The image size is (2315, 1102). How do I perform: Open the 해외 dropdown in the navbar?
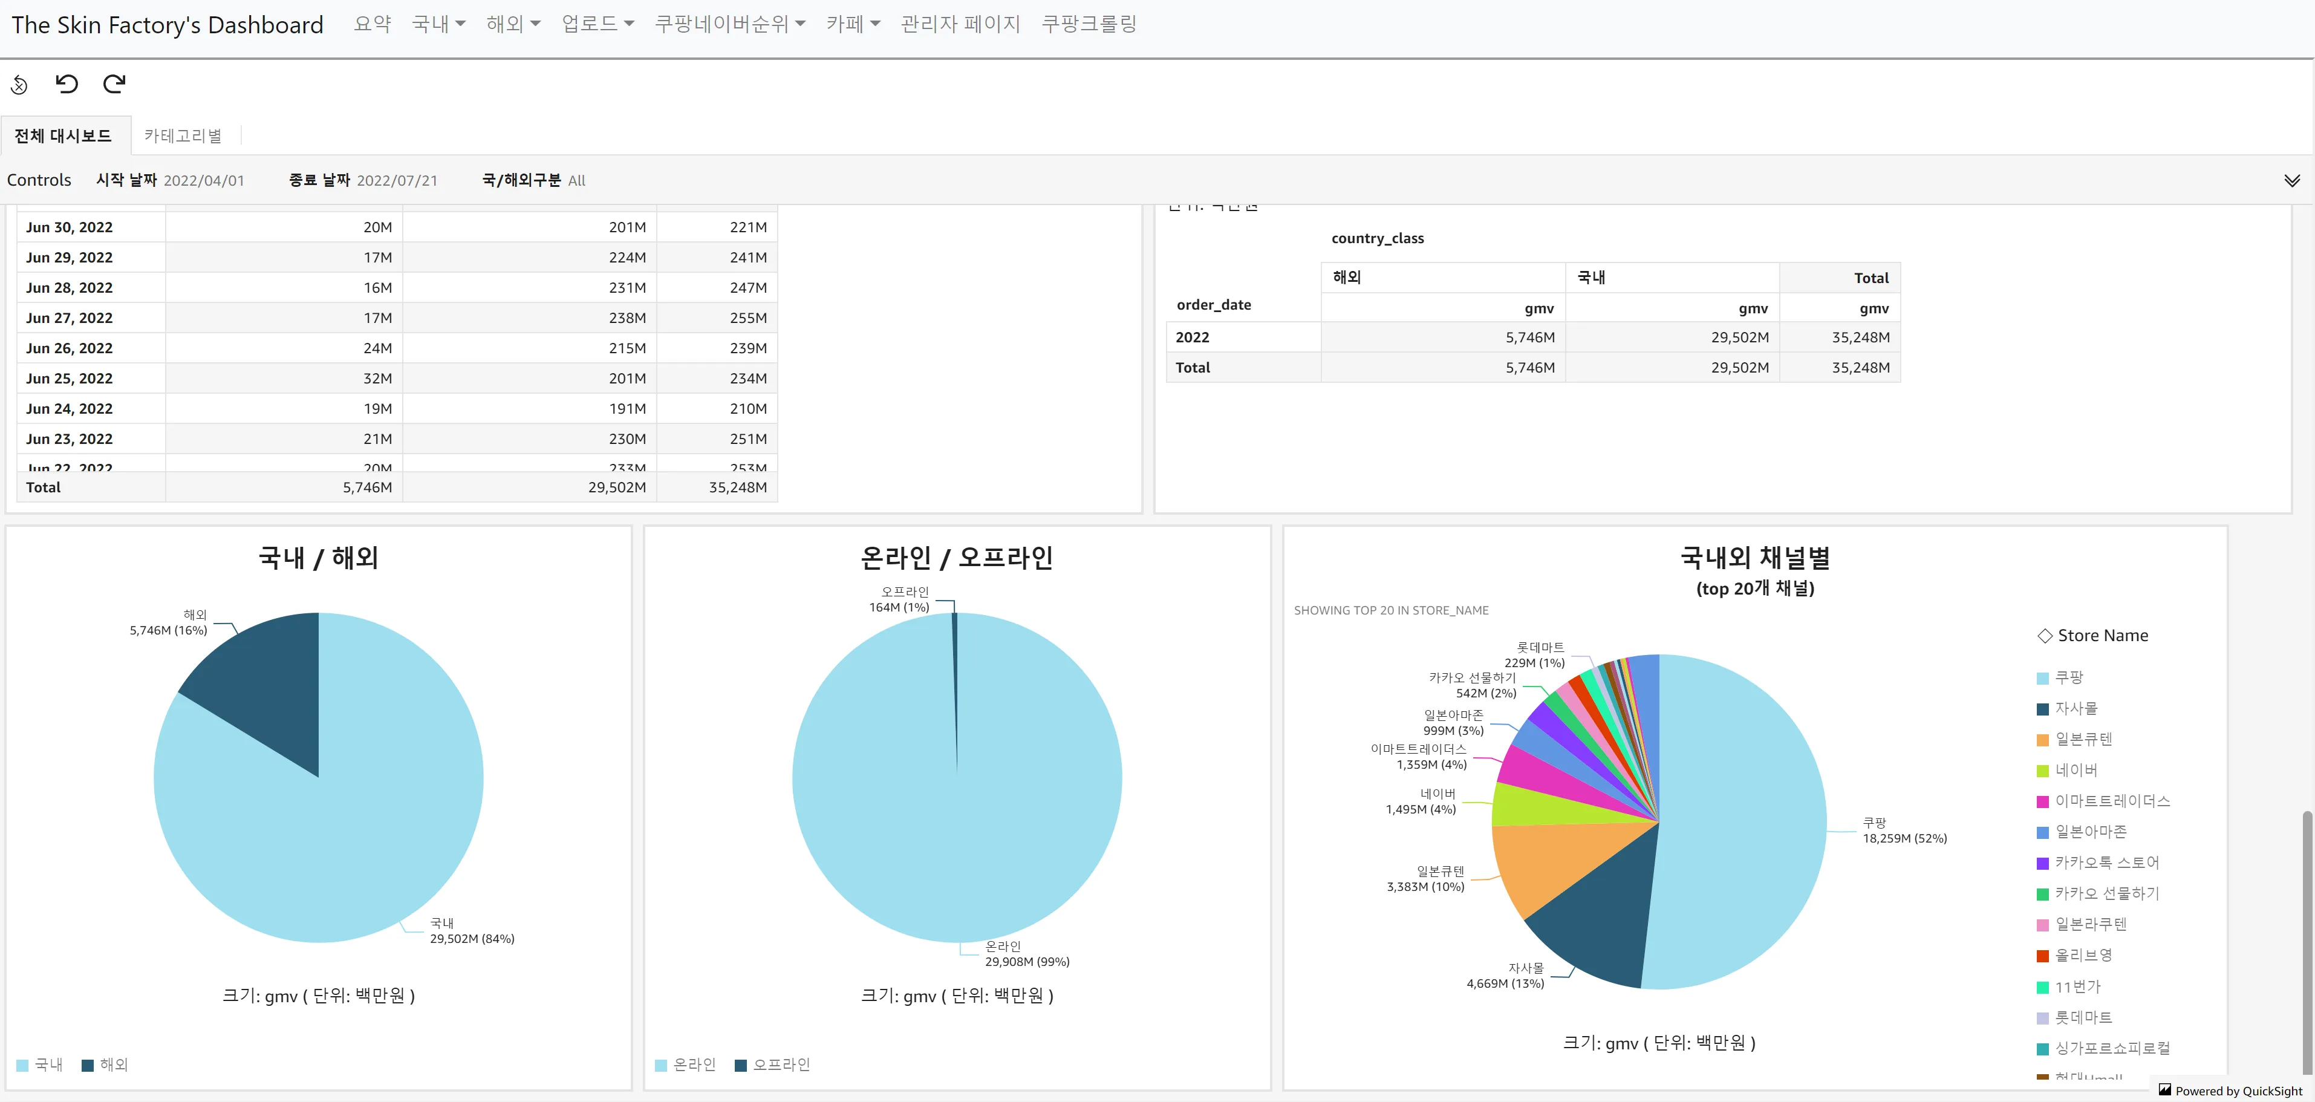513,24
